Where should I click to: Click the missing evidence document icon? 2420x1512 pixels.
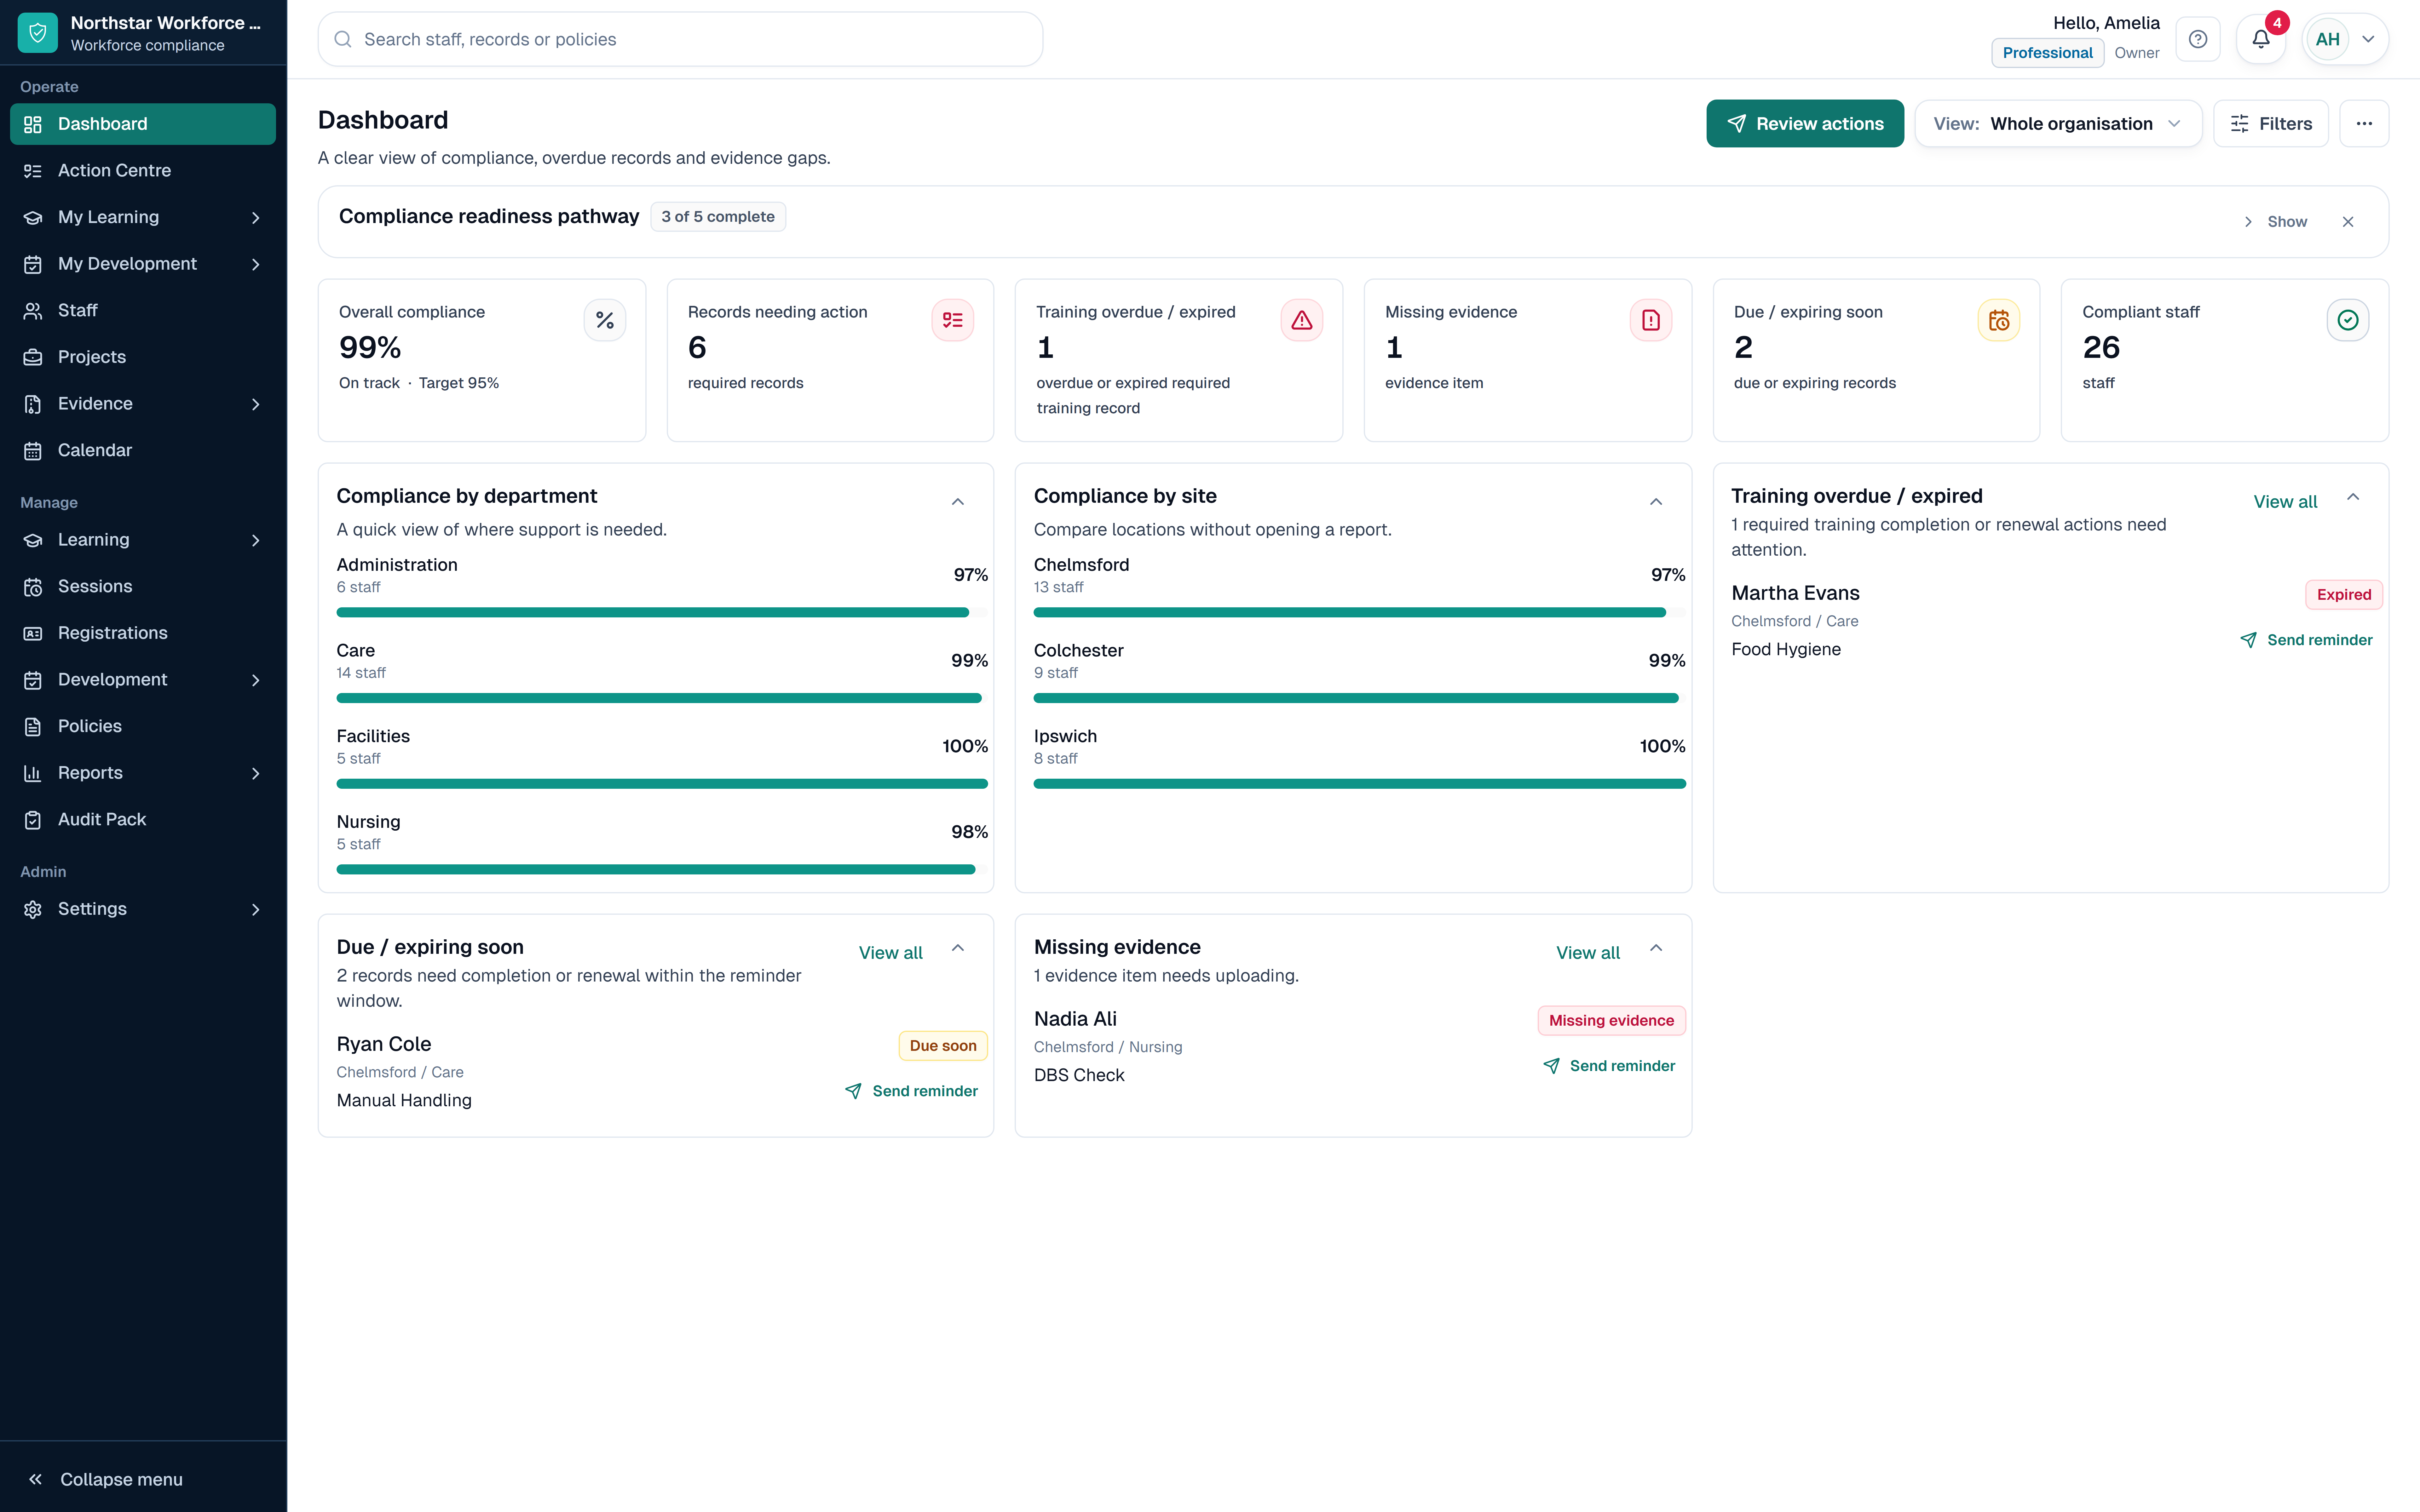1651,320
